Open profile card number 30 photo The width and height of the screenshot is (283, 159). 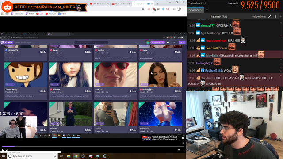(160, 75)
